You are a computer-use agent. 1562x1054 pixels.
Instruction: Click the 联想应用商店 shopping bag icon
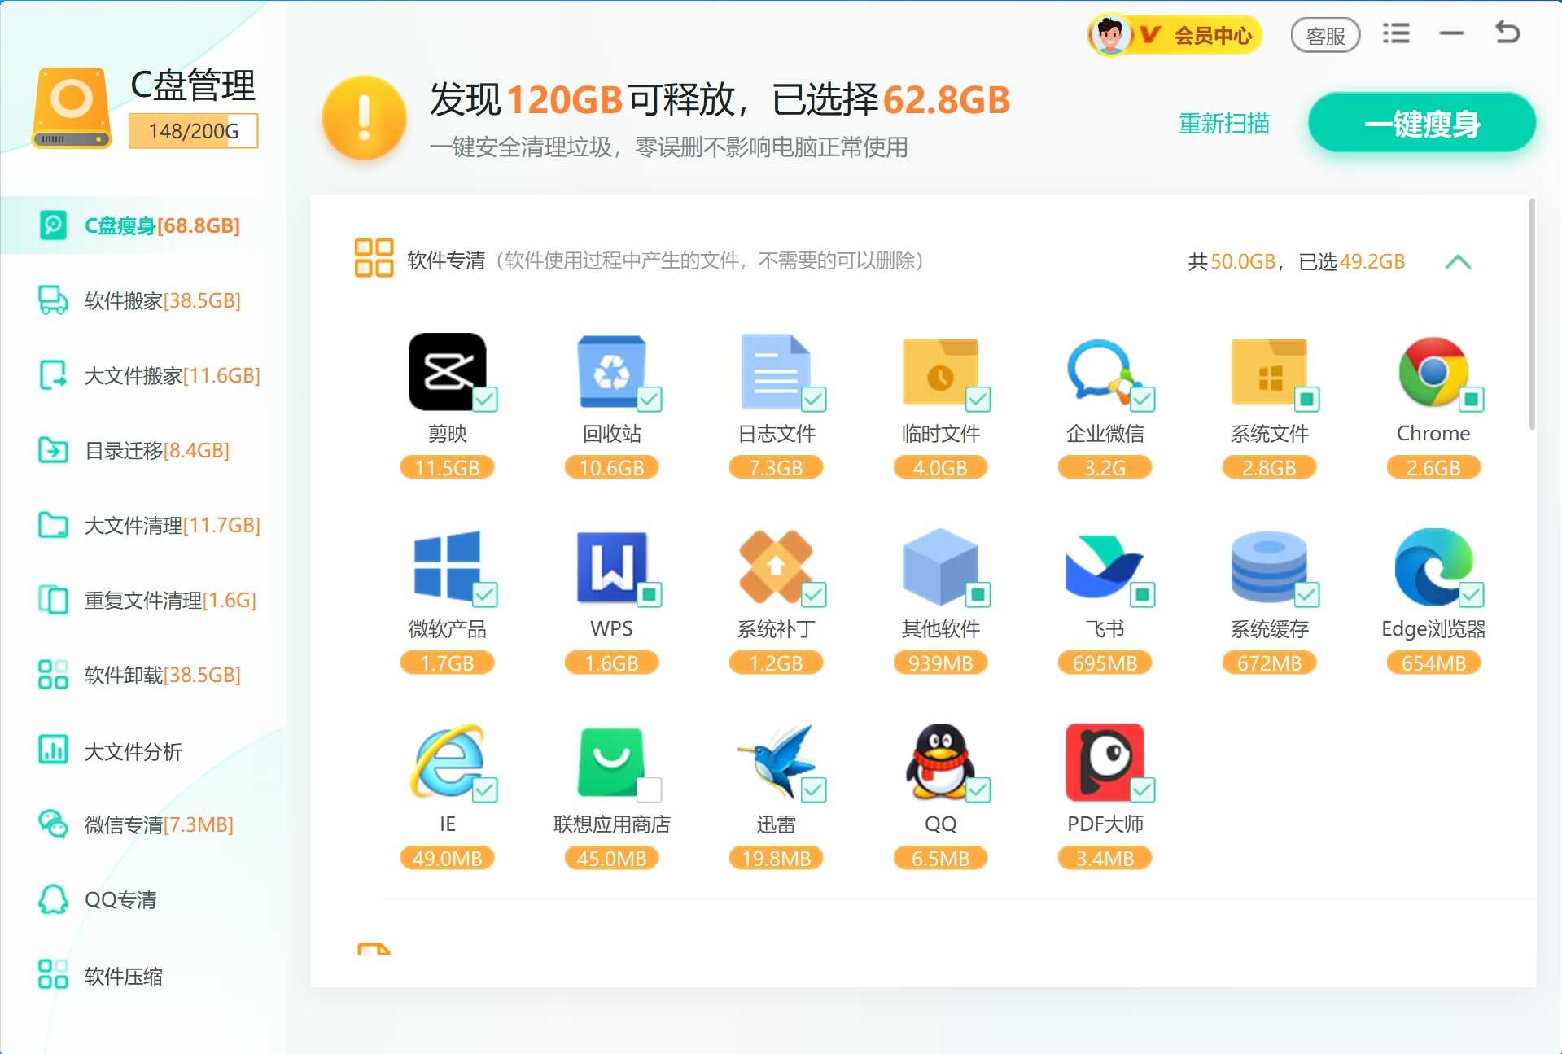click(611, 762)
